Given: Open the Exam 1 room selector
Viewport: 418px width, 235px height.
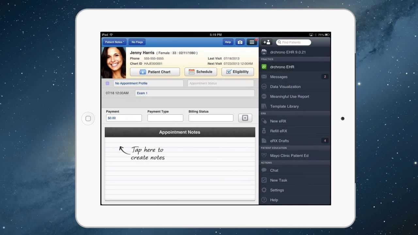Looking at the screenshot, I should (x=195, y=93).
